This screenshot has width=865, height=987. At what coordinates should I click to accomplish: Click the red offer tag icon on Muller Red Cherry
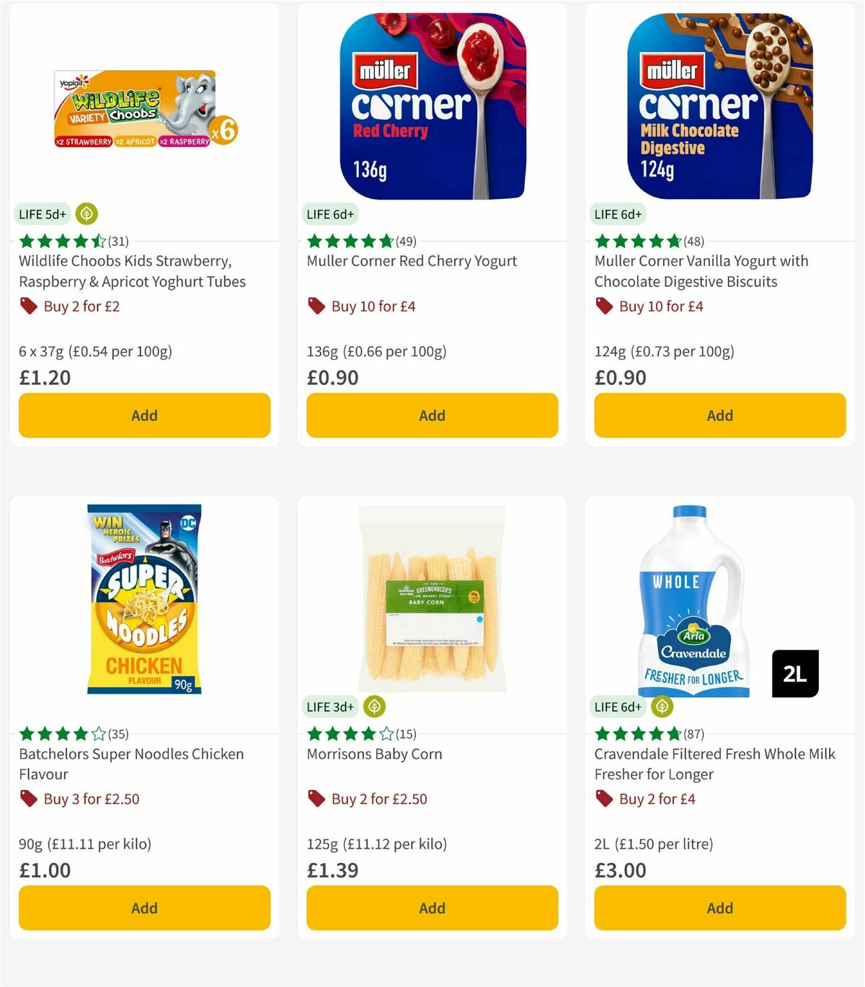(x=315, y=306)
